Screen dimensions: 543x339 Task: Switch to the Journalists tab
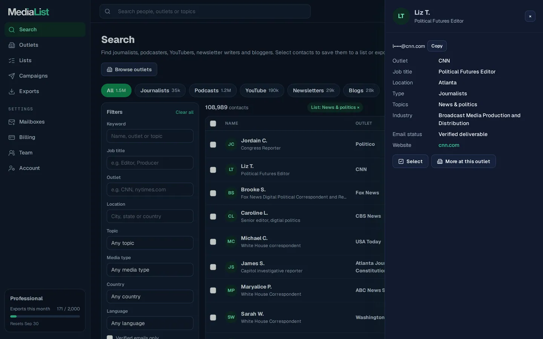click(160, 90)
